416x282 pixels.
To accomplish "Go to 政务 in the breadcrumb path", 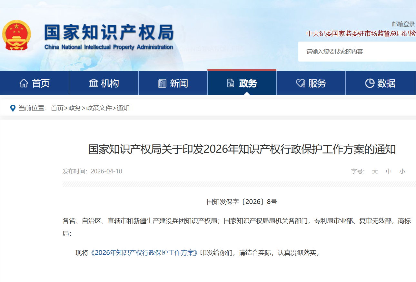I will coord(75,108).
